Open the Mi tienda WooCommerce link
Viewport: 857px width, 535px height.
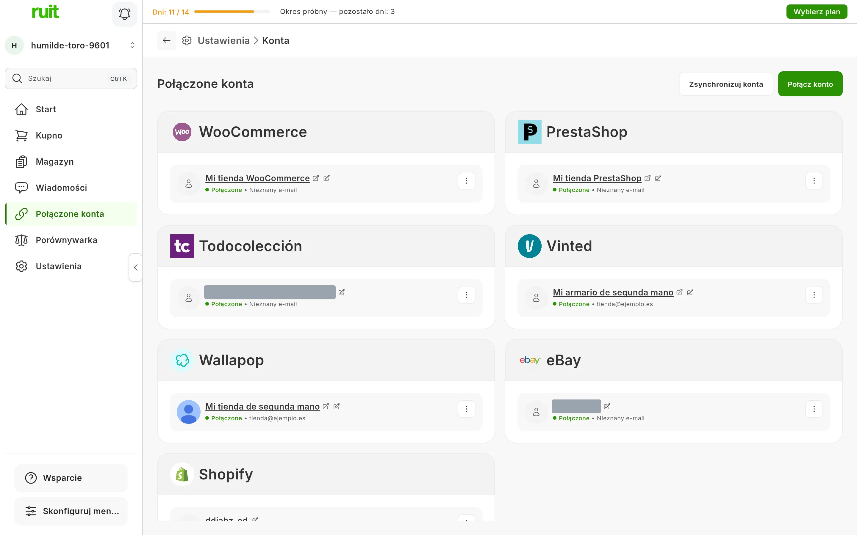point(257,178)
